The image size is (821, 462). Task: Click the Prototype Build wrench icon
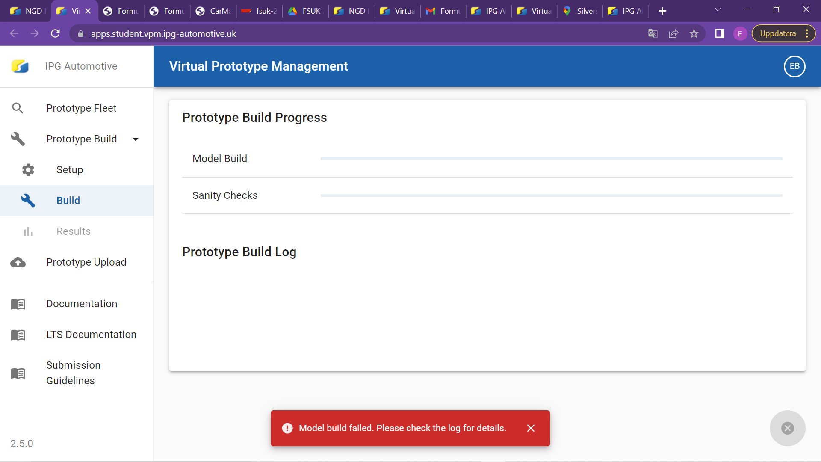[18, 139]
